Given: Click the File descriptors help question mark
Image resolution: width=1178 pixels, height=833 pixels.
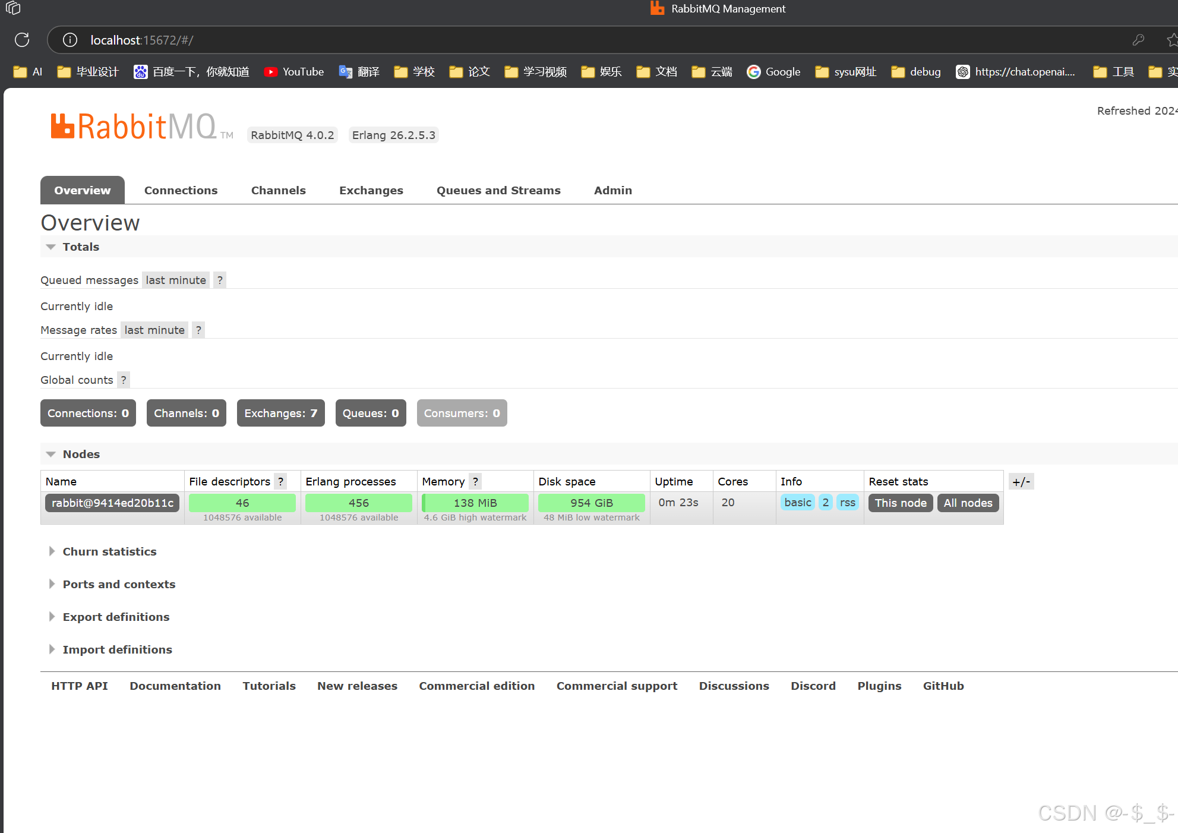Looking at the screenshot, I should tap(281, 481).
